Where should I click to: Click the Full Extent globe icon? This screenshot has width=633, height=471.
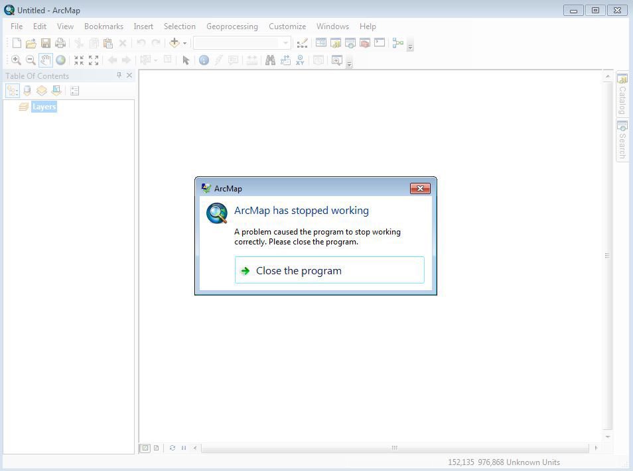[60, 60]
